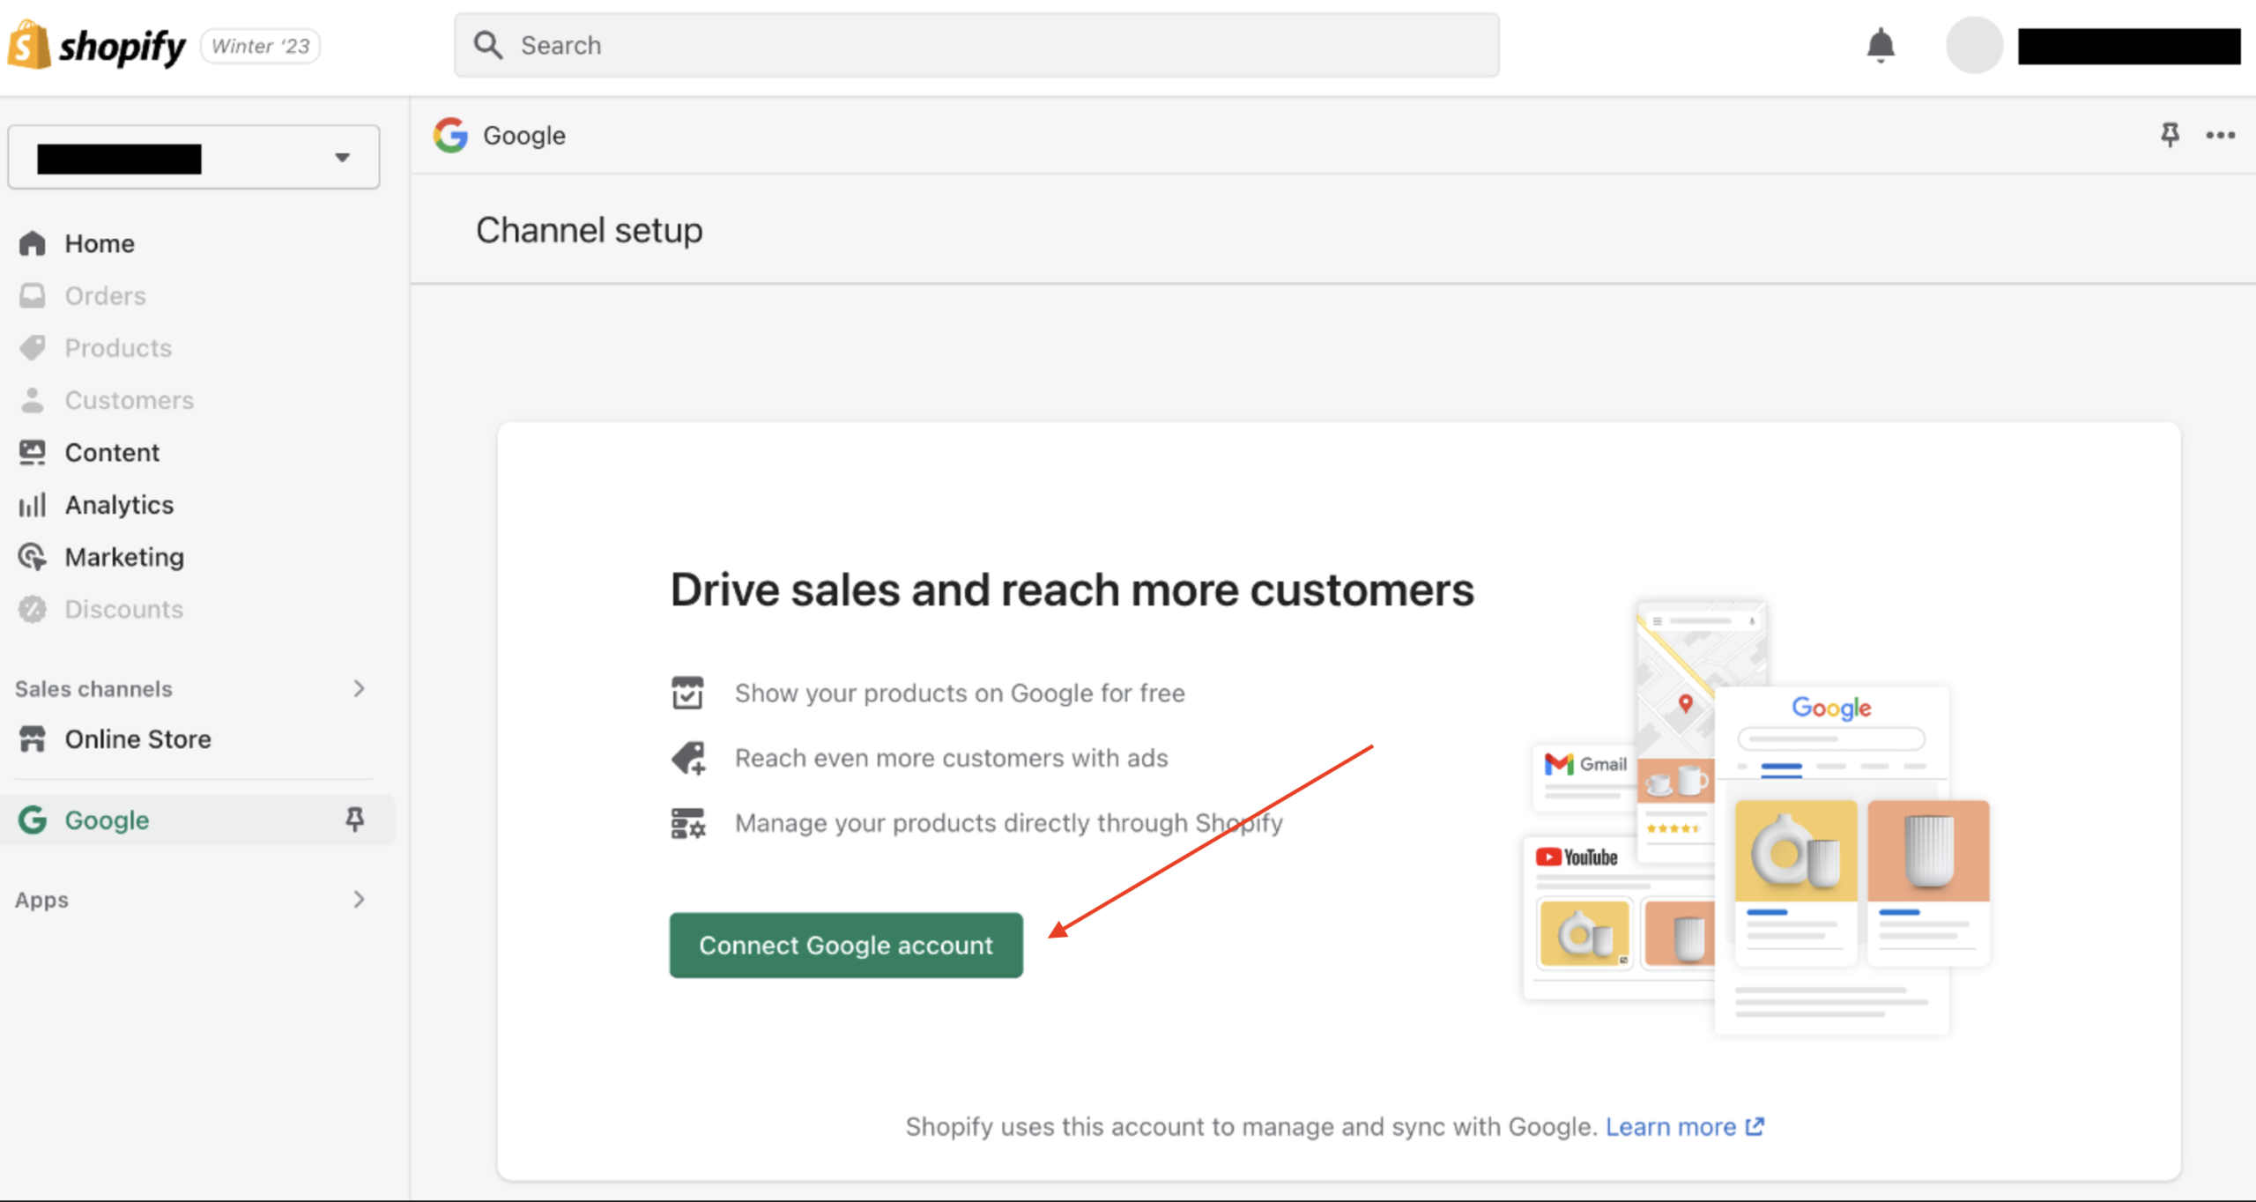This screenshot has width=2256, height=1202.
Task: Click the sidebar Google G icon
Action: [33, 820]
